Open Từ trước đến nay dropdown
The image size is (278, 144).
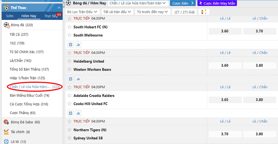pos(153,12)
